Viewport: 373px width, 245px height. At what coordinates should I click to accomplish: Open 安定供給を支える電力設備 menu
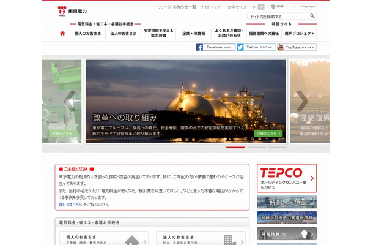[x=158, y=33]
